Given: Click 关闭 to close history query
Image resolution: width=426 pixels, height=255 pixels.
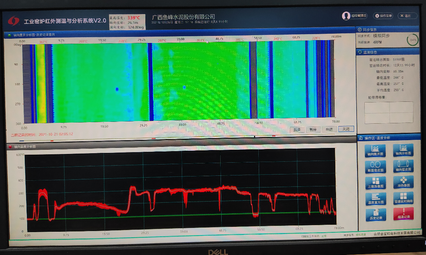Looking at the screenshot, I should coord(346,129).
